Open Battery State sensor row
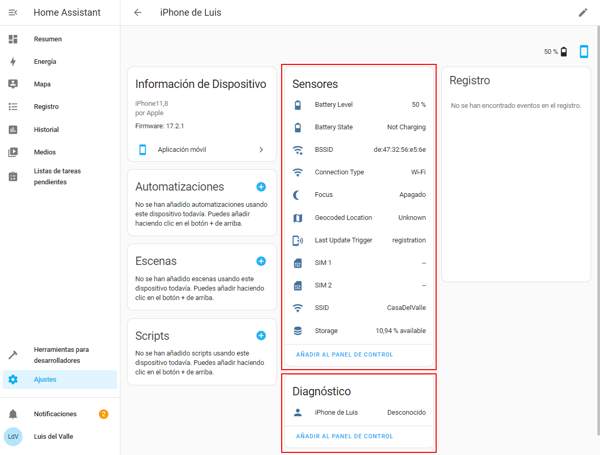 coord(359,127)
